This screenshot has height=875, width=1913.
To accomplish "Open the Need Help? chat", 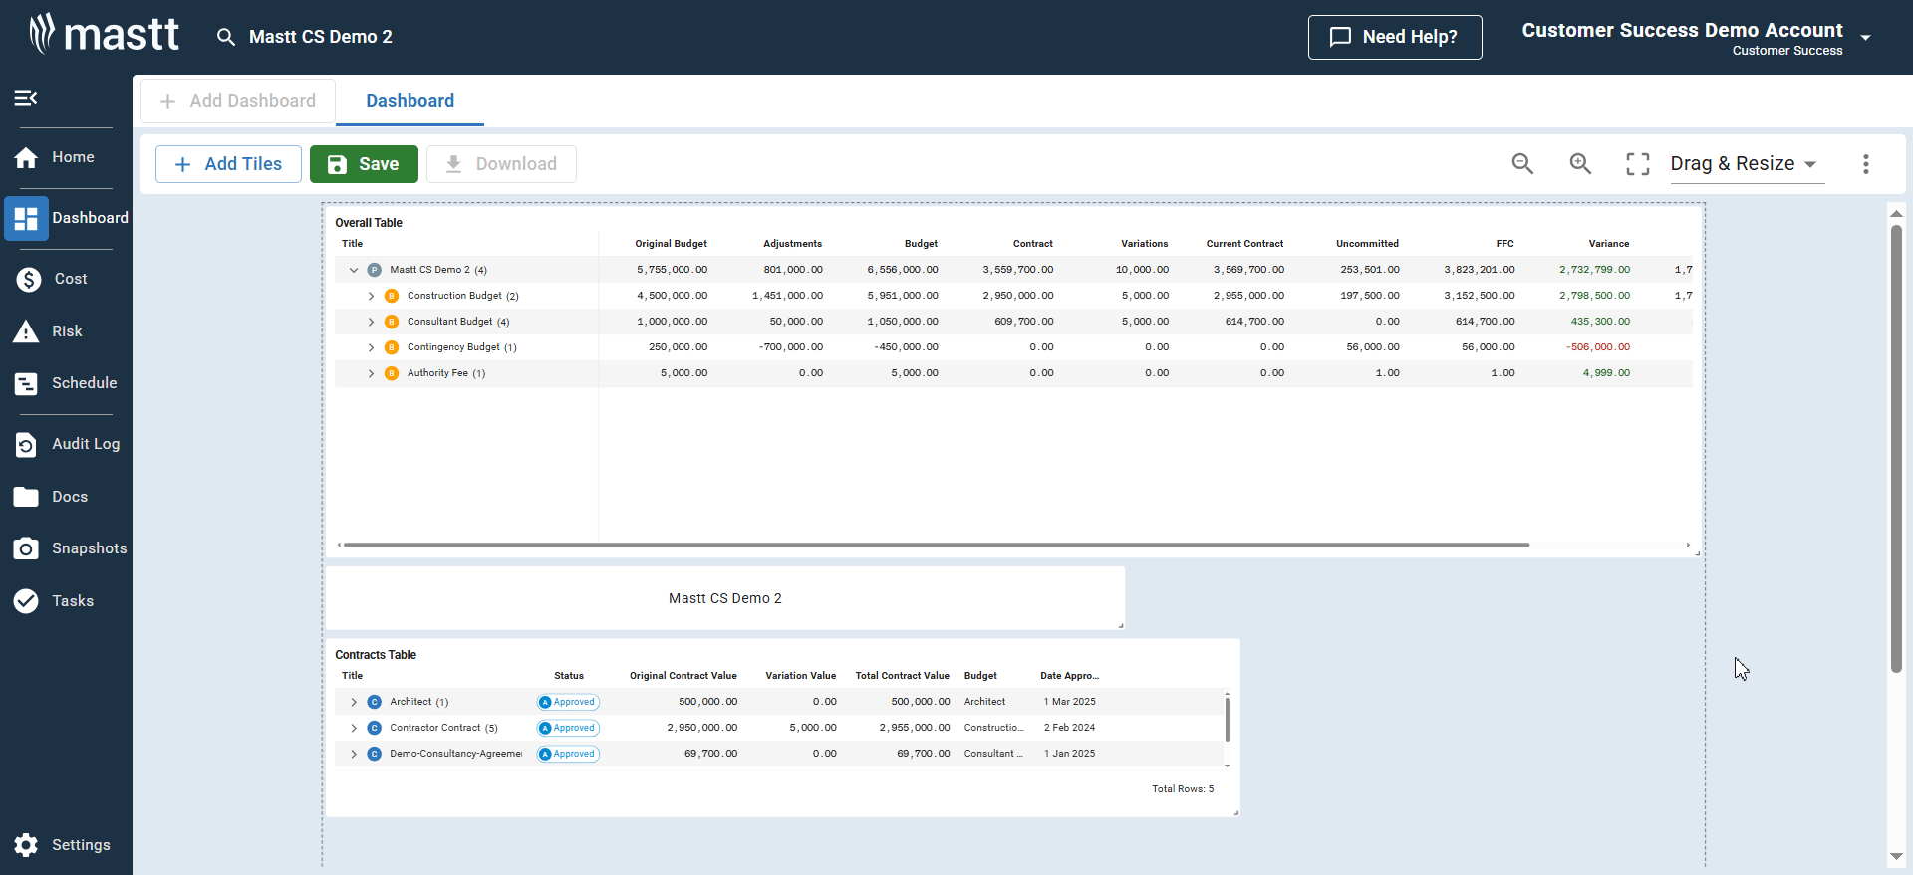I will pyautogui.click(x=1395, y=37).
